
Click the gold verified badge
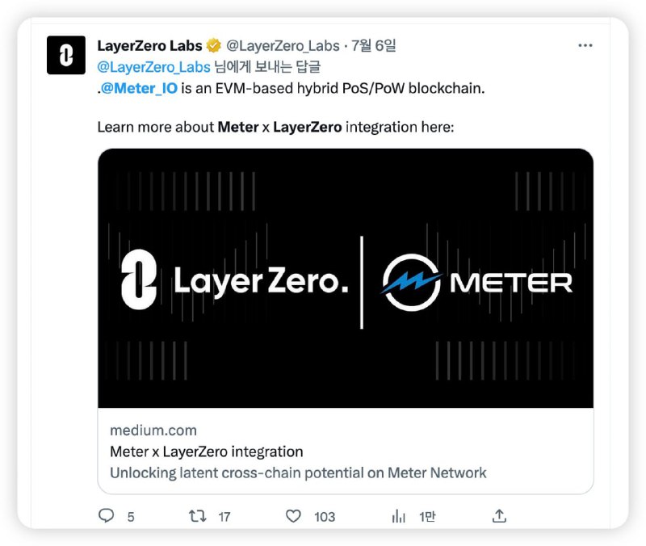[x=214, y=45]
